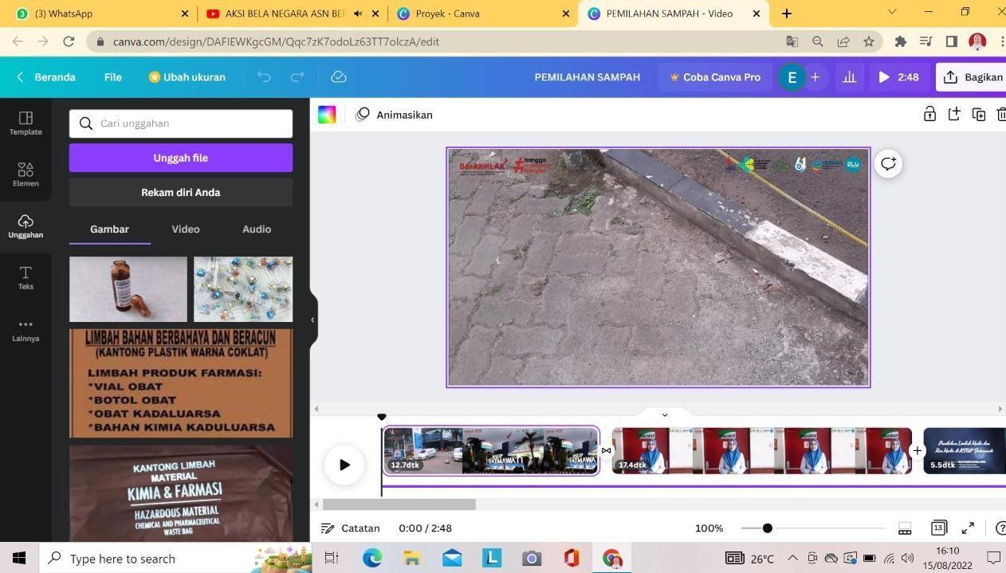Add a page between clips with plus
1006x573 pixels.
(918, 451)
